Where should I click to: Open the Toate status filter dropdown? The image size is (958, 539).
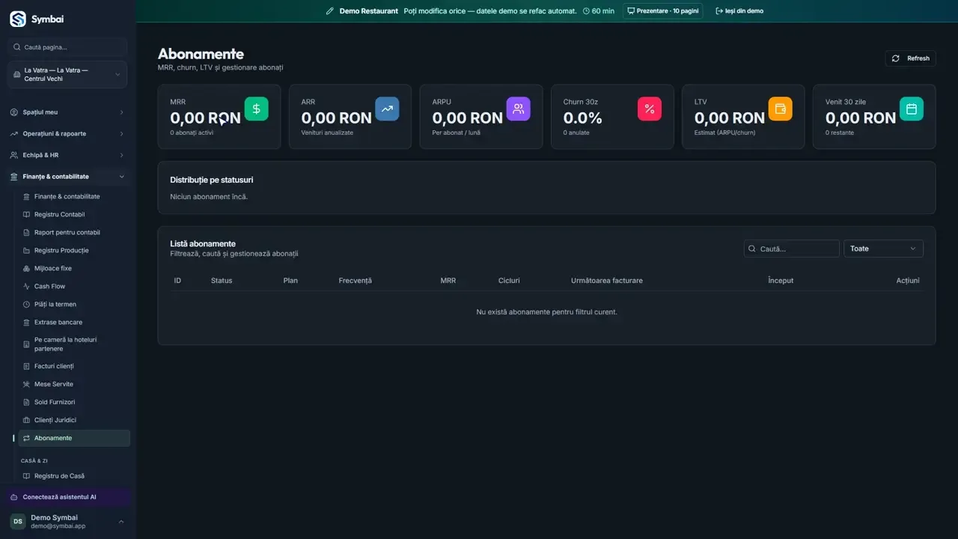(883, 249)
